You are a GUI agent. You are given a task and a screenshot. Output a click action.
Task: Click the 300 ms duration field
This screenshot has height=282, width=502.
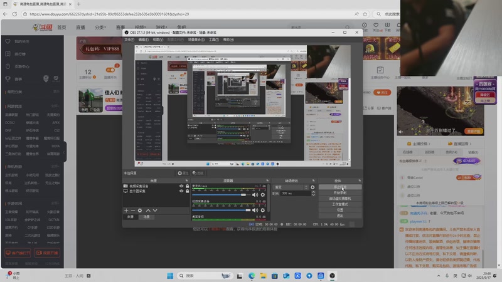295,194
